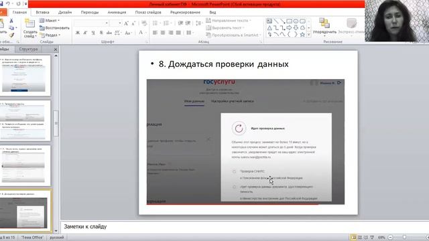The image size is (429, 241).
Task: Select the rectangle shape in gallery
Action: point(289,21)
